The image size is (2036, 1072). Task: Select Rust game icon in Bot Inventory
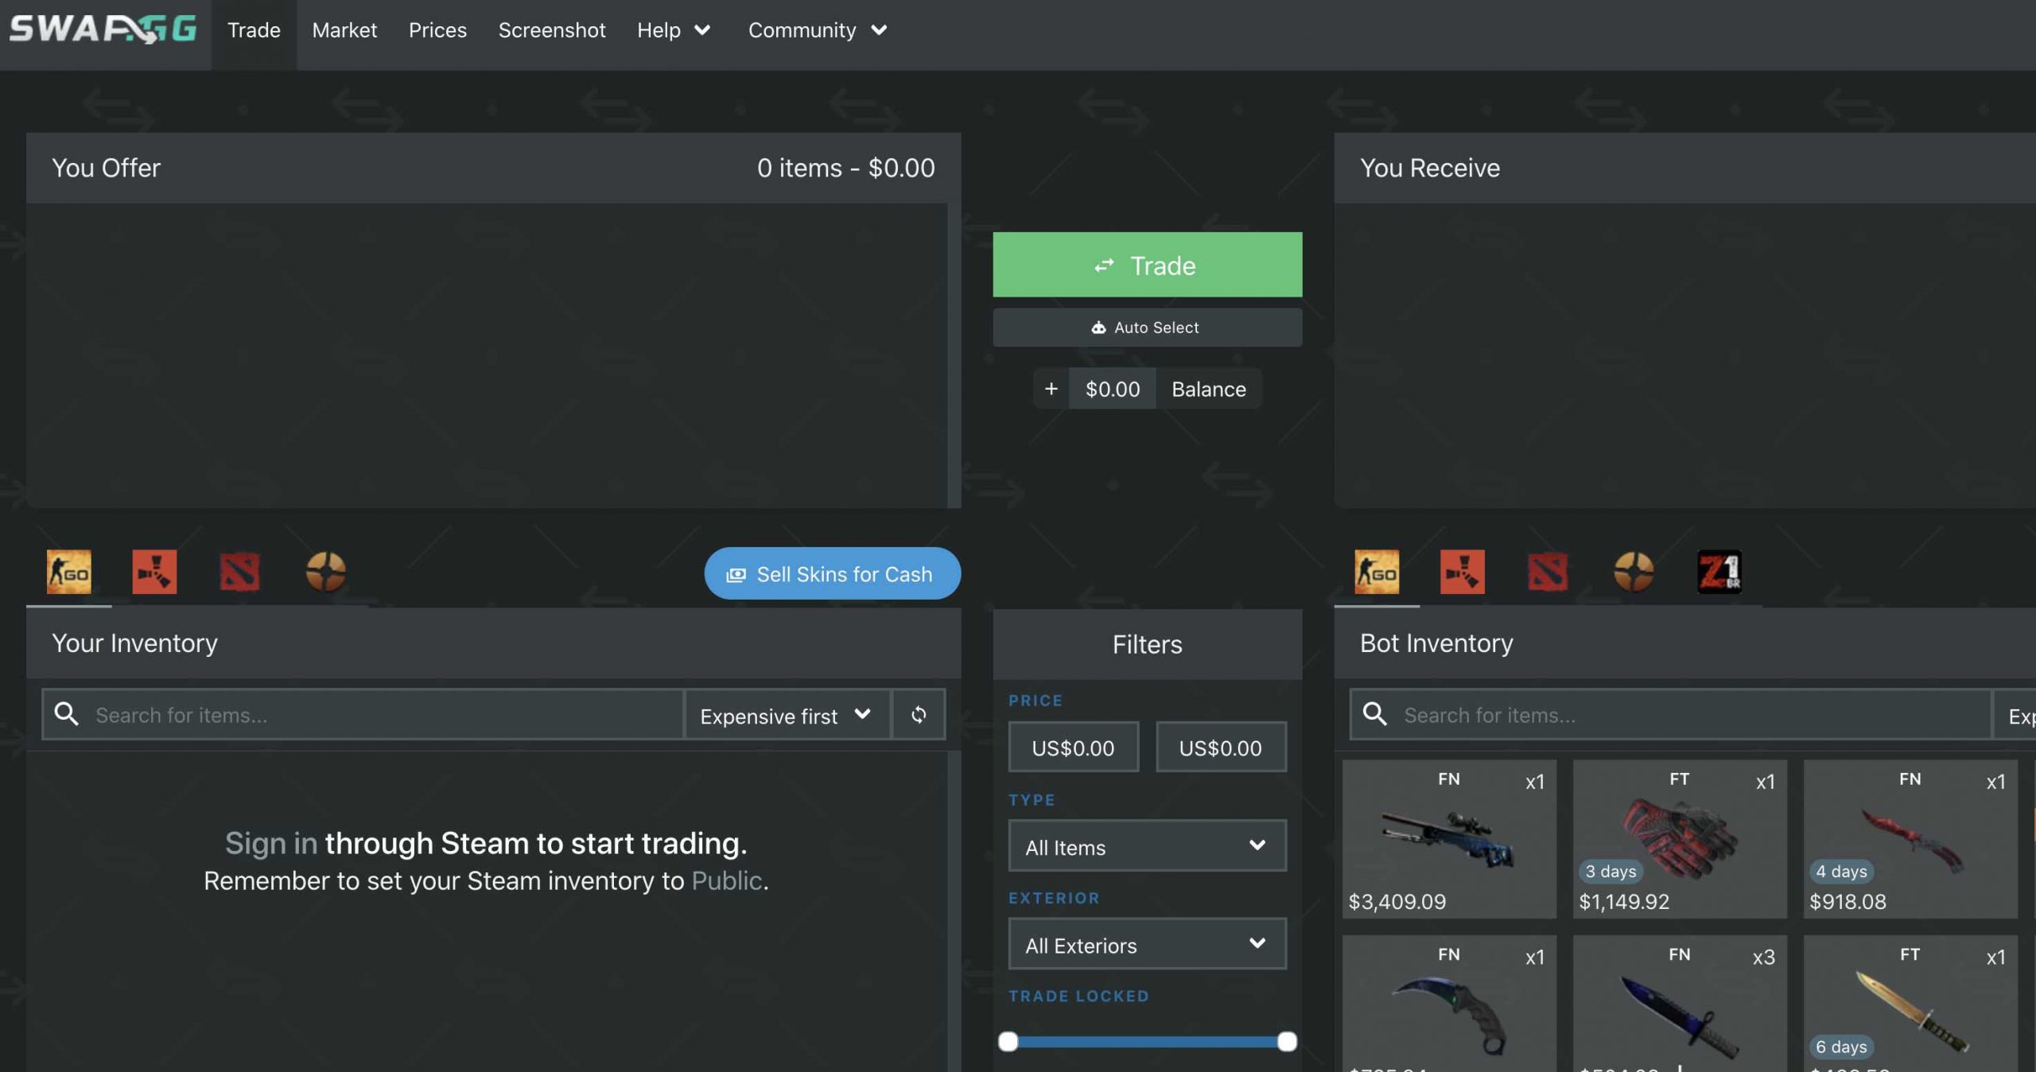click(1462, 571)
